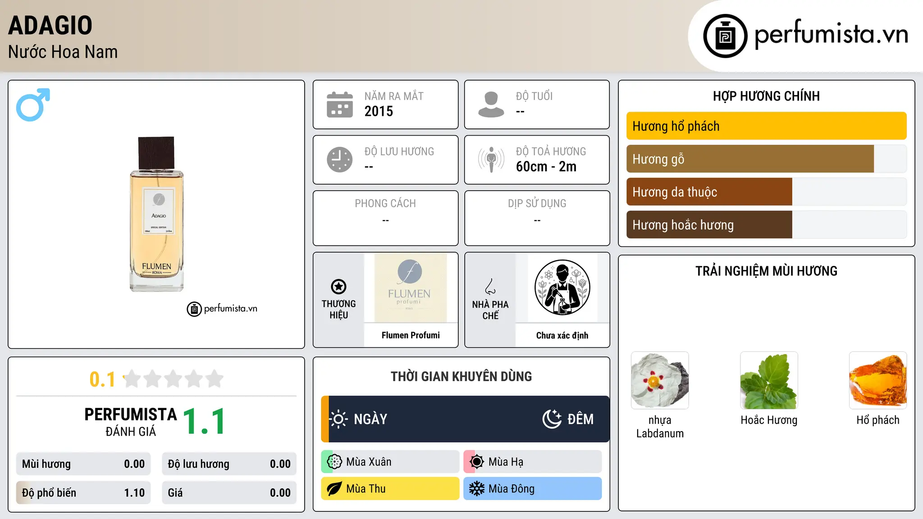
Task: Click the blue male gender symbol
Action: (33, 105)
